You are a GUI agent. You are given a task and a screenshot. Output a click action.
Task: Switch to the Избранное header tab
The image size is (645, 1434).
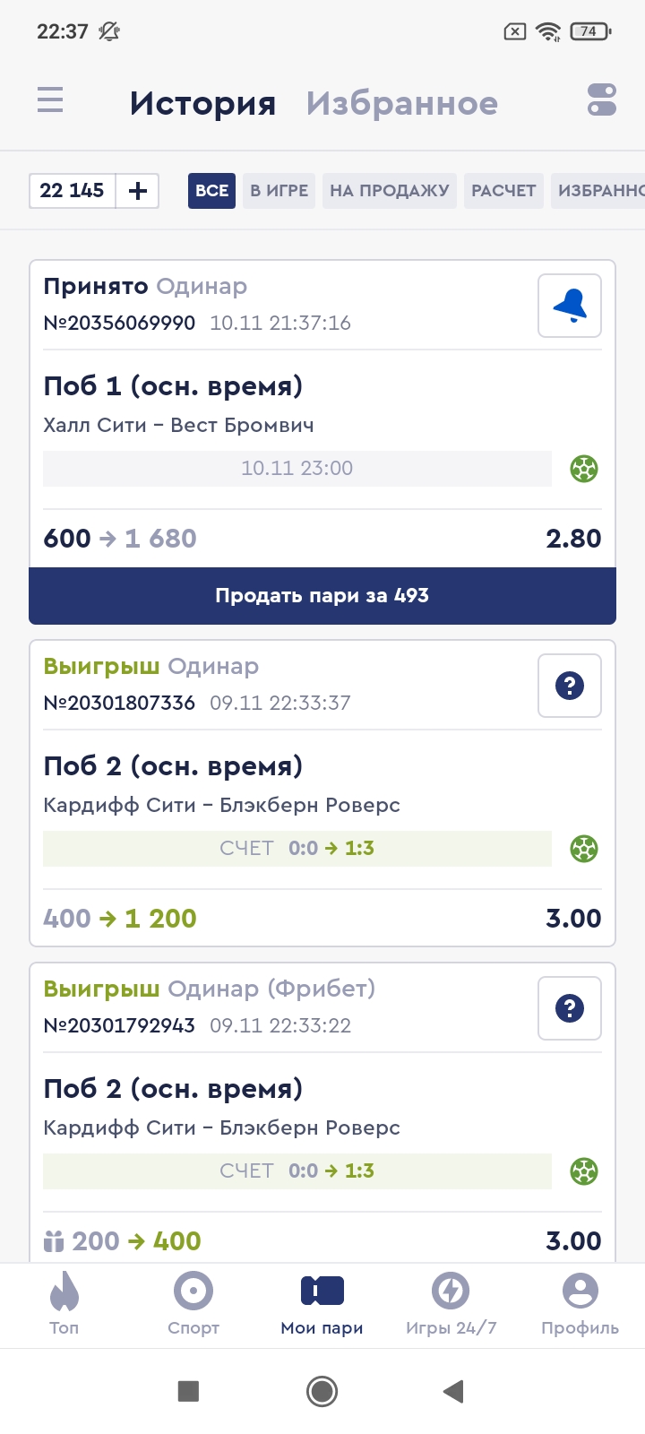[x=402, y=103]
